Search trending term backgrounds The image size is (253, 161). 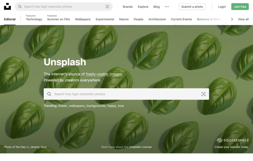point(96,106)
